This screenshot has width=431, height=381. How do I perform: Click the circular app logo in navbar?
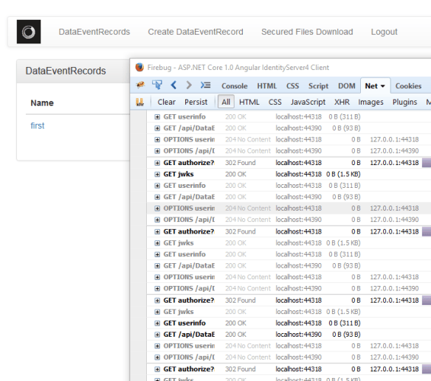tap(29, 32)
